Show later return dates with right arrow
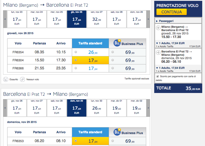This screenshot has width=205, height=146. (148, 108)
